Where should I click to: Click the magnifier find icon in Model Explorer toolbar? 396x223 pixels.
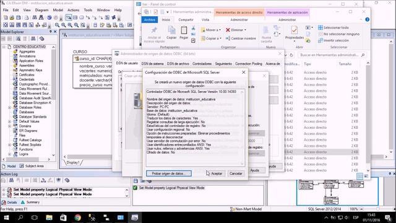(x=18, y=38)
